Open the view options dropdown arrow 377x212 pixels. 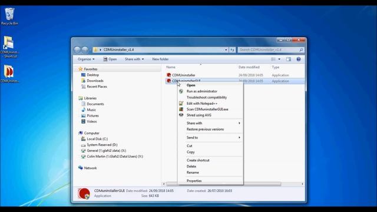(279, 59)
